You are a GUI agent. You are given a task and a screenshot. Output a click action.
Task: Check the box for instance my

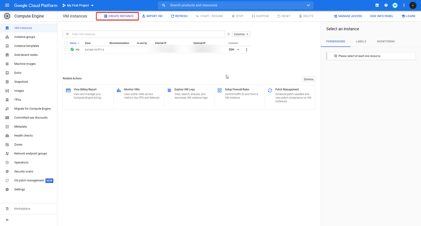66,49
